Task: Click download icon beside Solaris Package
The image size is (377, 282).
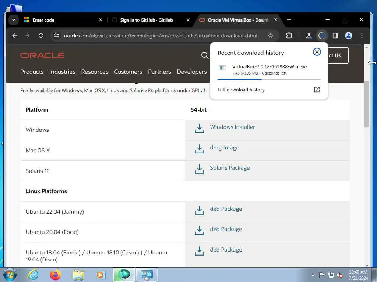Action: [x=199, y=169]
